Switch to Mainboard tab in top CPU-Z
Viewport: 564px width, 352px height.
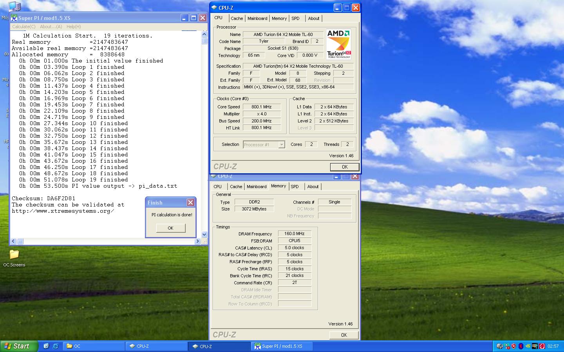257,18
